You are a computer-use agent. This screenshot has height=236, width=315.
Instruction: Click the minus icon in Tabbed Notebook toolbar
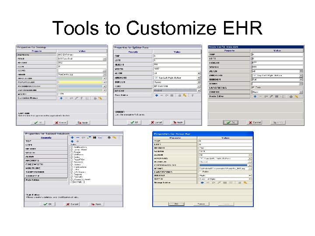tap(78, 138)
